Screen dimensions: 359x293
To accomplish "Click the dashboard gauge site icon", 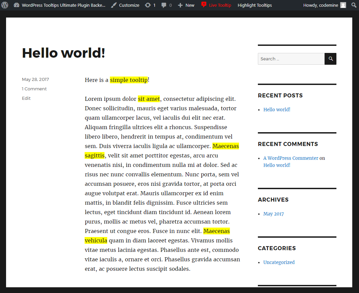I will click(x=17, y=5).
